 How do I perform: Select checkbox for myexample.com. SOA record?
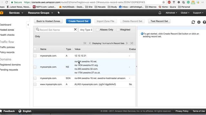35,78
